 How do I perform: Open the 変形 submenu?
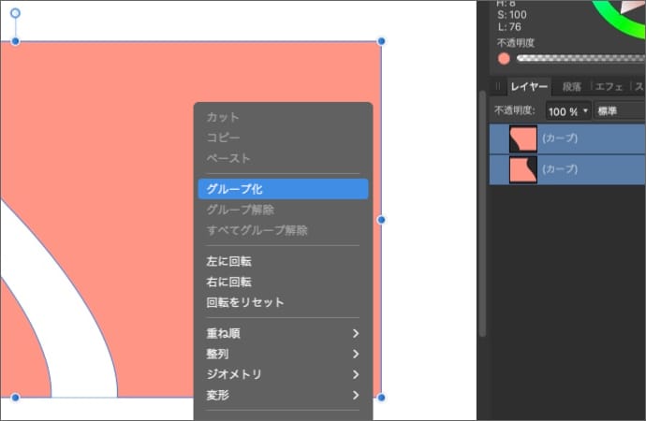[282, 395]
